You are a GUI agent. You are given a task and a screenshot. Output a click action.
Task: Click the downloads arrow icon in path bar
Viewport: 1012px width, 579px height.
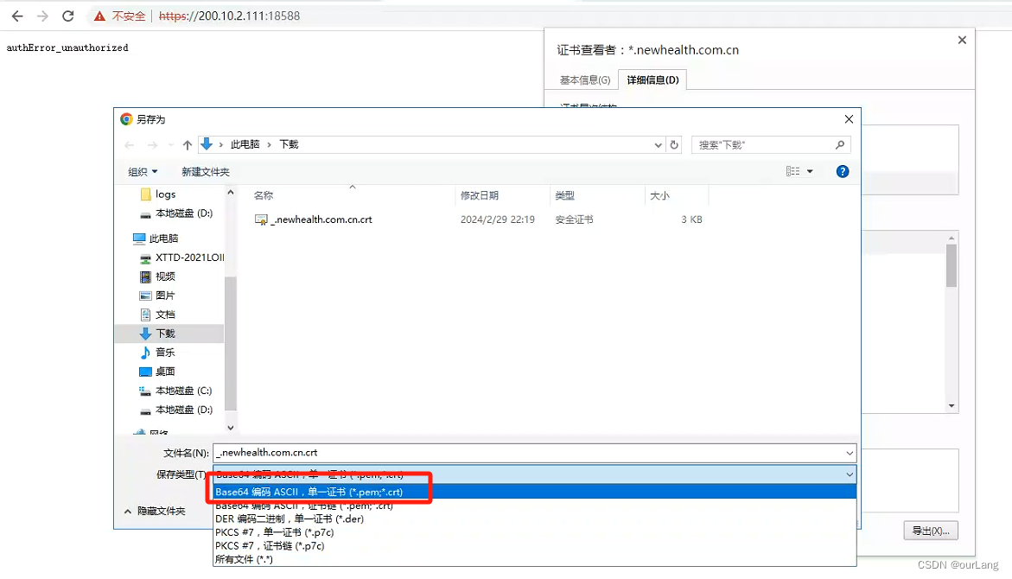(207, 144)
